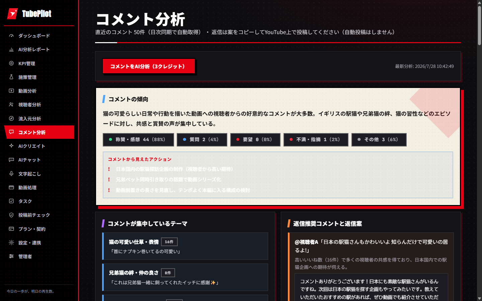Image resolution: width=482 pixels, height=301 pixels.
Task: Click the 視聴者分析 people icon
Action: coord(11,105)
